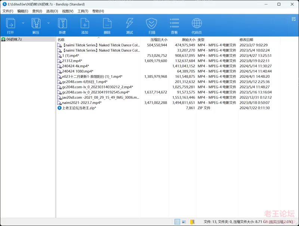This screenshot has height=226, width=299.
Task: Select the file 240424 4k.mp4
Action: (x=75, y=66)
